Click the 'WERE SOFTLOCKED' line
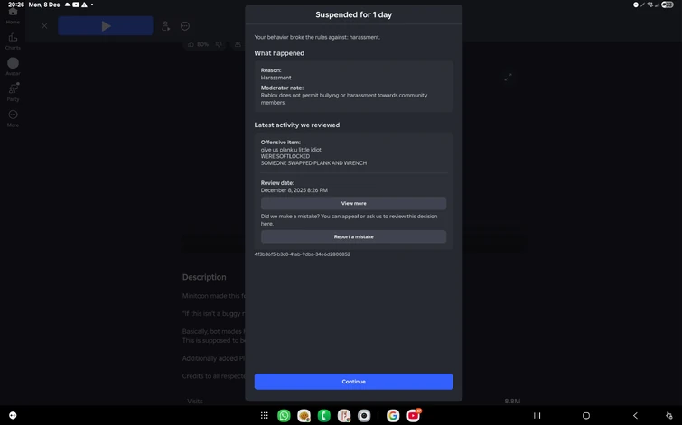This screenshot has width=682, height=425. [285, 156]
